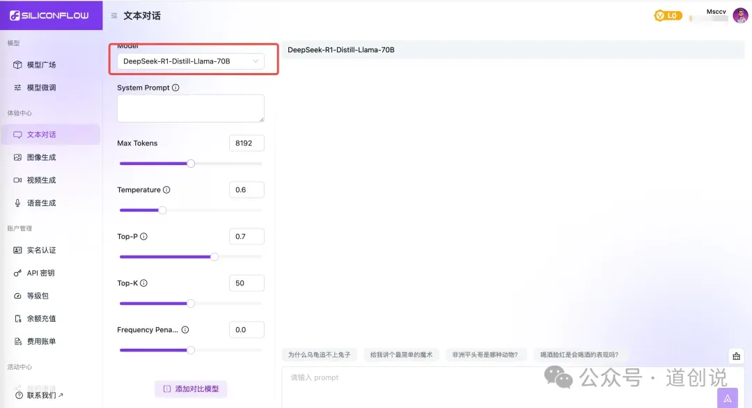Click the camera icon beside 视频生成
This screenshot has height=408, width=752.
(x=17, y=180)
